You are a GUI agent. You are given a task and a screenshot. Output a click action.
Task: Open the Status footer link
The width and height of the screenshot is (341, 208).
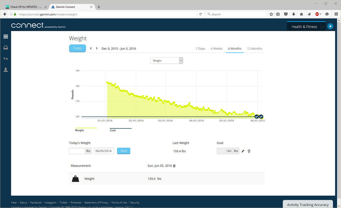point(23,203)
